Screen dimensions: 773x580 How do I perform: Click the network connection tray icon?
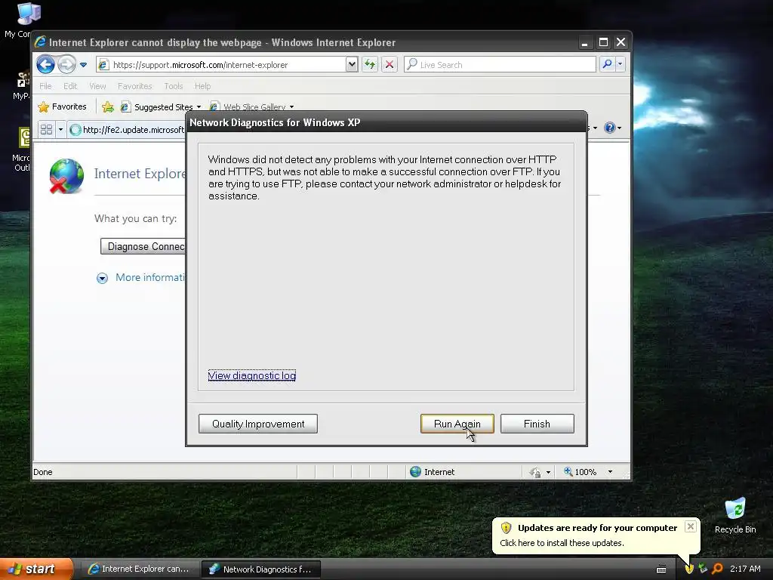click(703, 569)
